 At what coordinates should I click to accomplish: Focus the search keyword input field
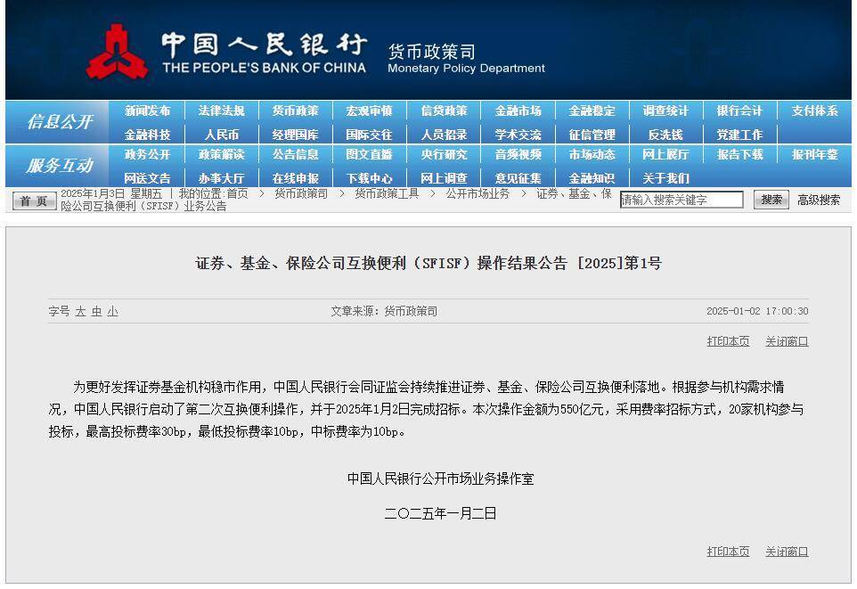click(682, 200)
